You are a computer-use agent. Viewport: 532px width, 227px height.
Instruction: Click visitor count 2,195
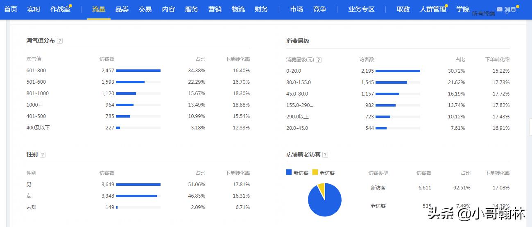[367, 71]
